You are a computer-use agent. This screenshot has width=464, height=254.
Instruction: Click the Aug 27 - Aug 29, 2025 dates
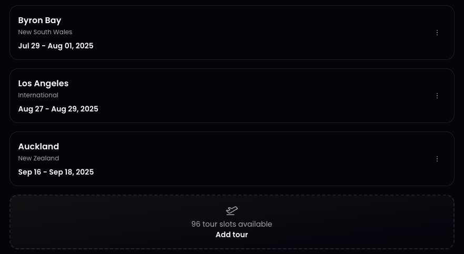coord(58,109)
